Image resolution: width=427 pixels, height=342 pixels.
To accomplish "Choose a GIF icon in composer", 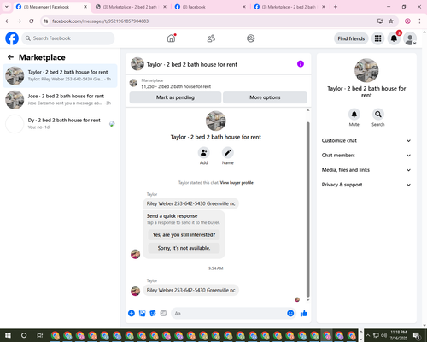I will (163, 314).
